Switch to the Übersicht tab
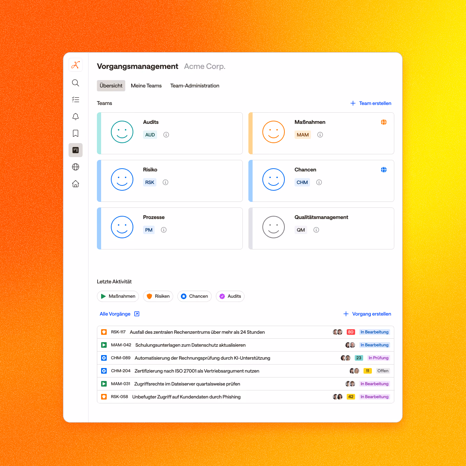 (x=111, y=86)
